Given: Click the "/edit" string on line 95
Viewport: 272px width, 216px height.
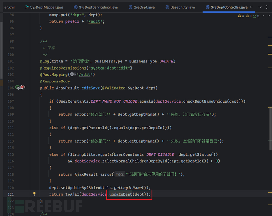Looking at the screenshot, I should click(94, 22).
